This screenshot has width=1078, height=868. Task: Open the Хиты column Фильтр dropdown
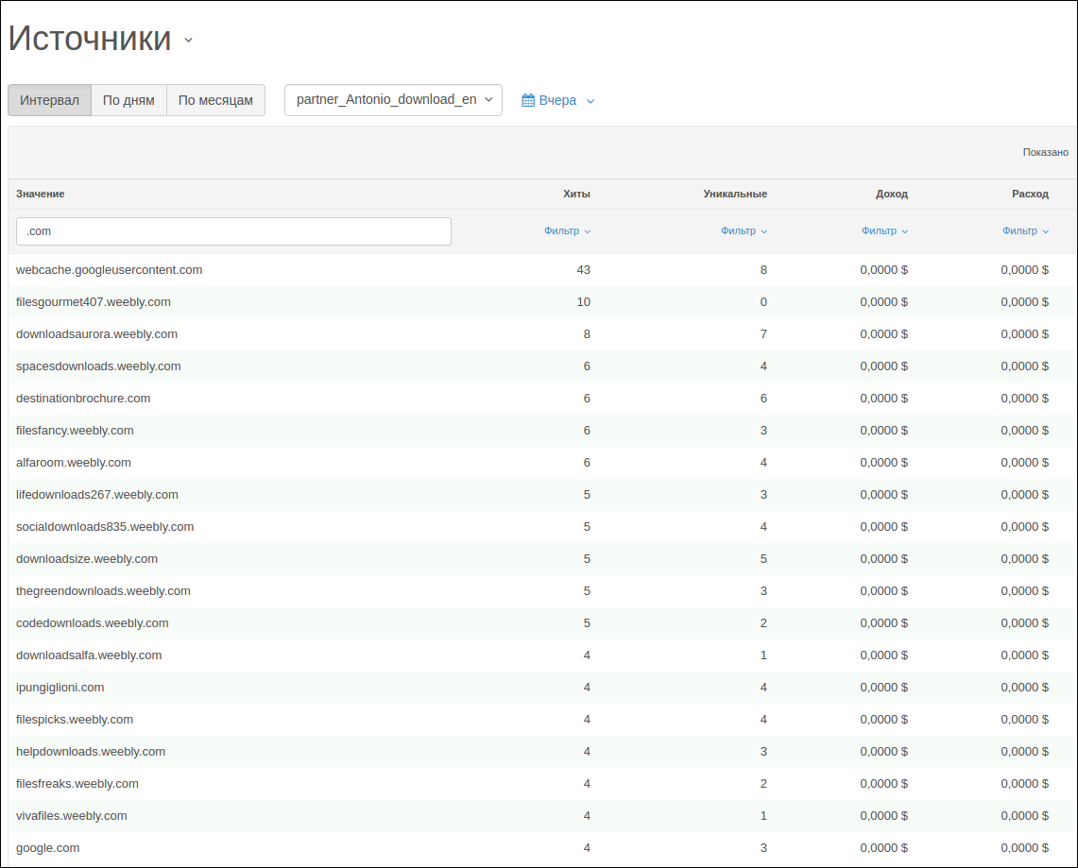coord(567,230)
